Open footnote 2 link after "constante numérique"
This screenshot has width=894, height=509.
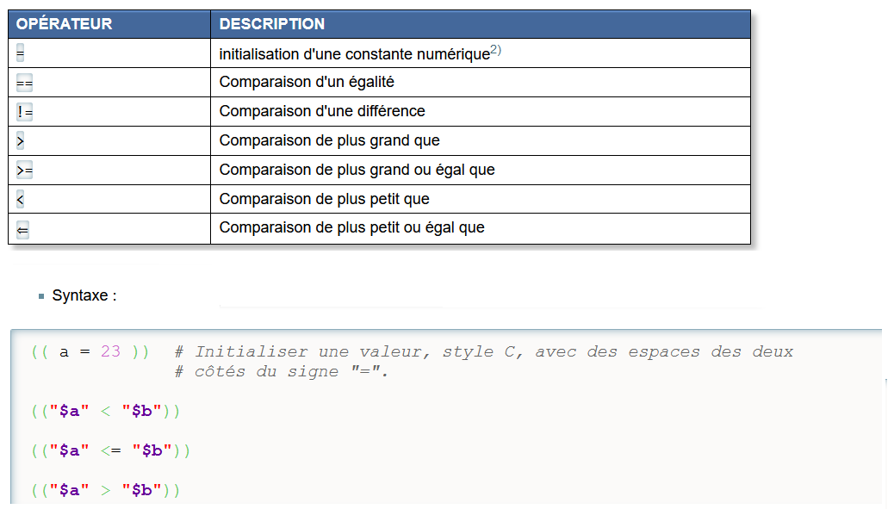tap(495, 51)
